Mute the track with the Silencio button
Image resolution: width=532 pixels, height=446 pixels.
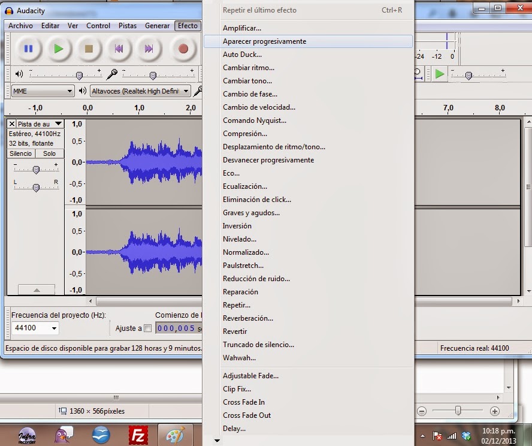point(20,154)
